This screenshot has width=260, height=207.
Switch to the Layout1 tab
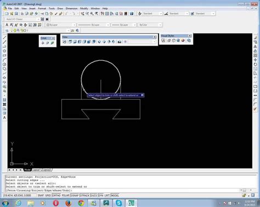coord(37,170)
